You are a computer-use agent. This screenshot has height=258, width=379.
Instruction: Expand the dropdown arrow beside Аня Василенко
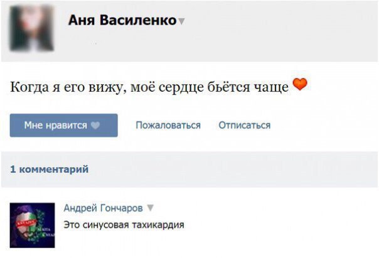tap(182, 21)
